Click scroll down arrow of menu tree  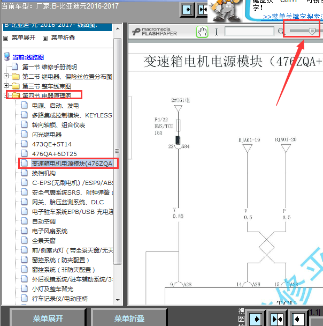(118, 300)
